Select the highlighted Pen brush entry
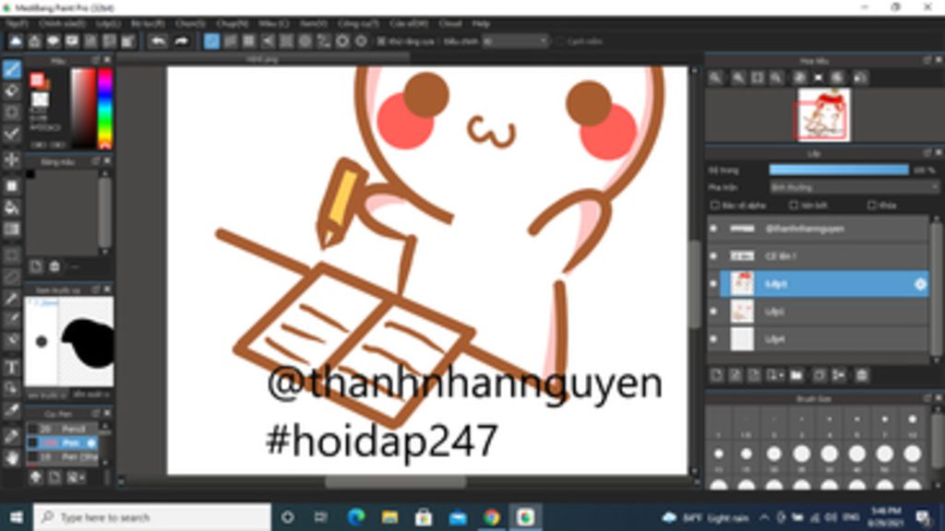Image resolution: width=945 pixels, height=531 pixels. click(x=62, y=443)
